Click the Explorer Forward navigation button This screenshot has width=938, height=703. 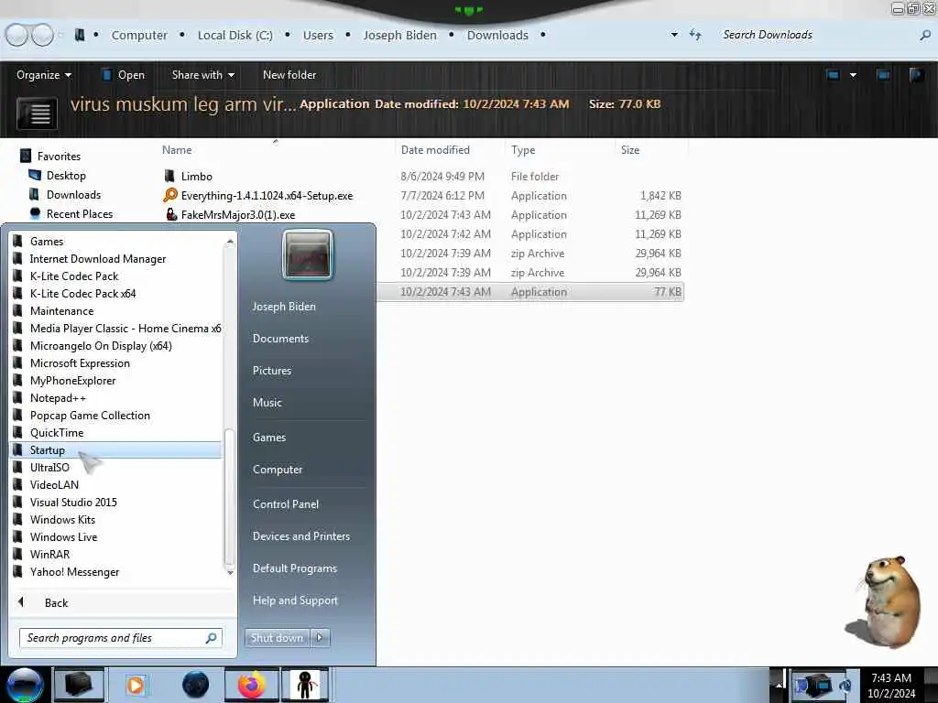[42, 35]
